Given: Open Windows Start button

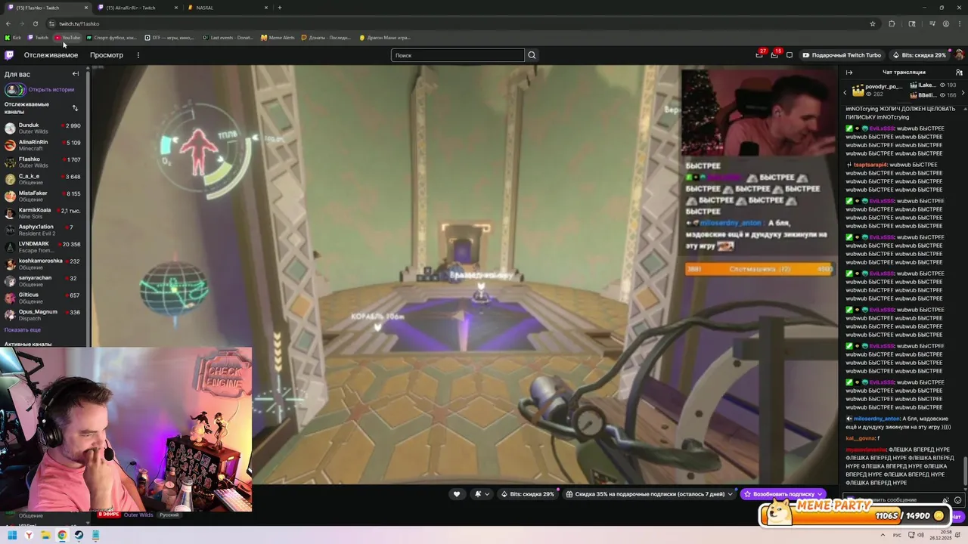Looking at the screenshot, I should pos(12,536).
